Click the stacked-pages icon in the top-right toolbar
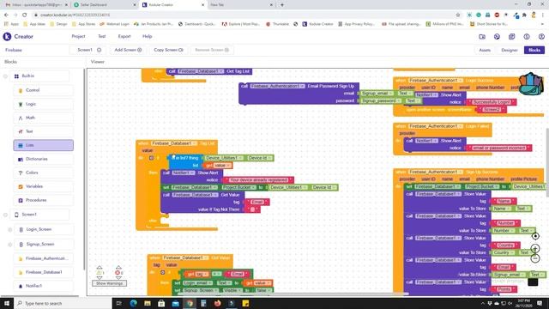Viewport: 549px width, 309px height. pos(512,36)
